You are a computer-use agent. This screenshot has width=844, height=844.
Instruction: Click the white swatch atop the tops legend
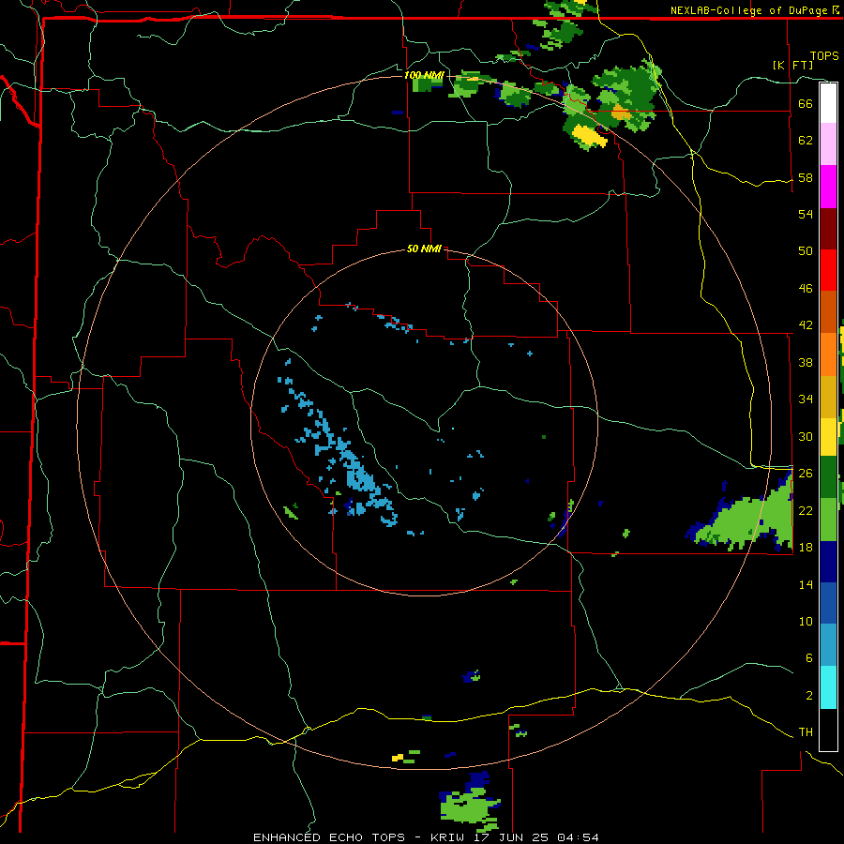click(x=828, y=103)
